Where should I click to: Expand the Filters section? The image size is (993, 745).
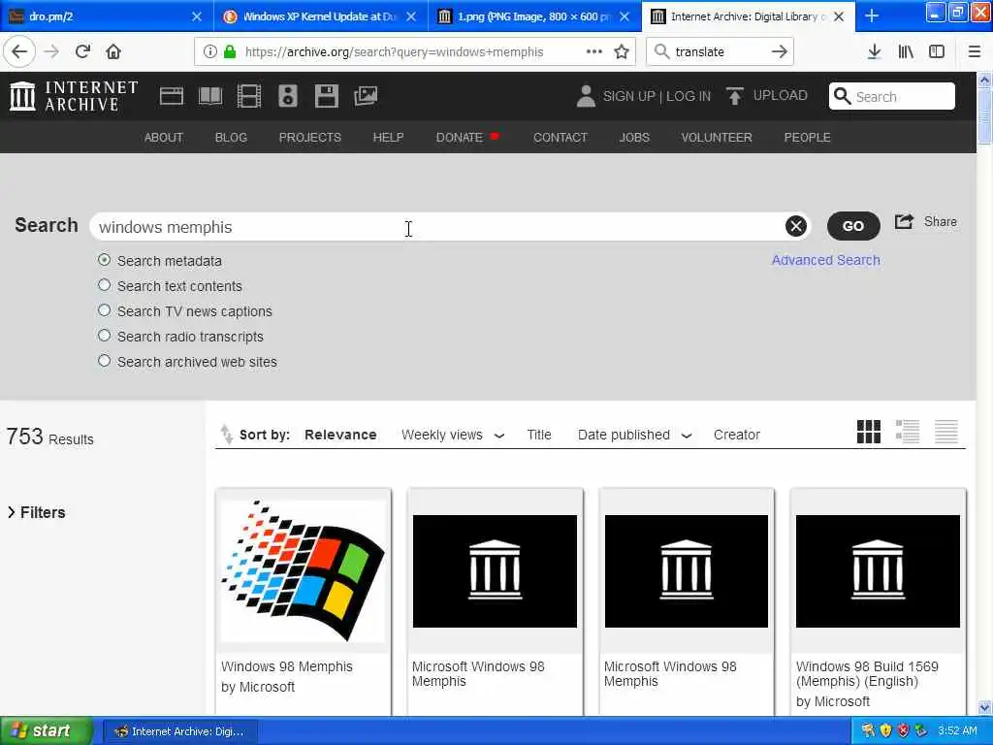click(x=36, y=512)
